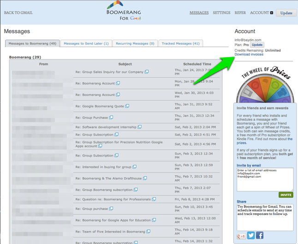
Task: Switch to Messages to Boomerang tab
Action: (x=32, y=43)
